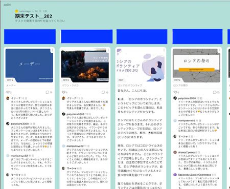Open the ロシアのボランティア PDF thumbnail
Screen dimensions: 230x189
click(141, 66)
